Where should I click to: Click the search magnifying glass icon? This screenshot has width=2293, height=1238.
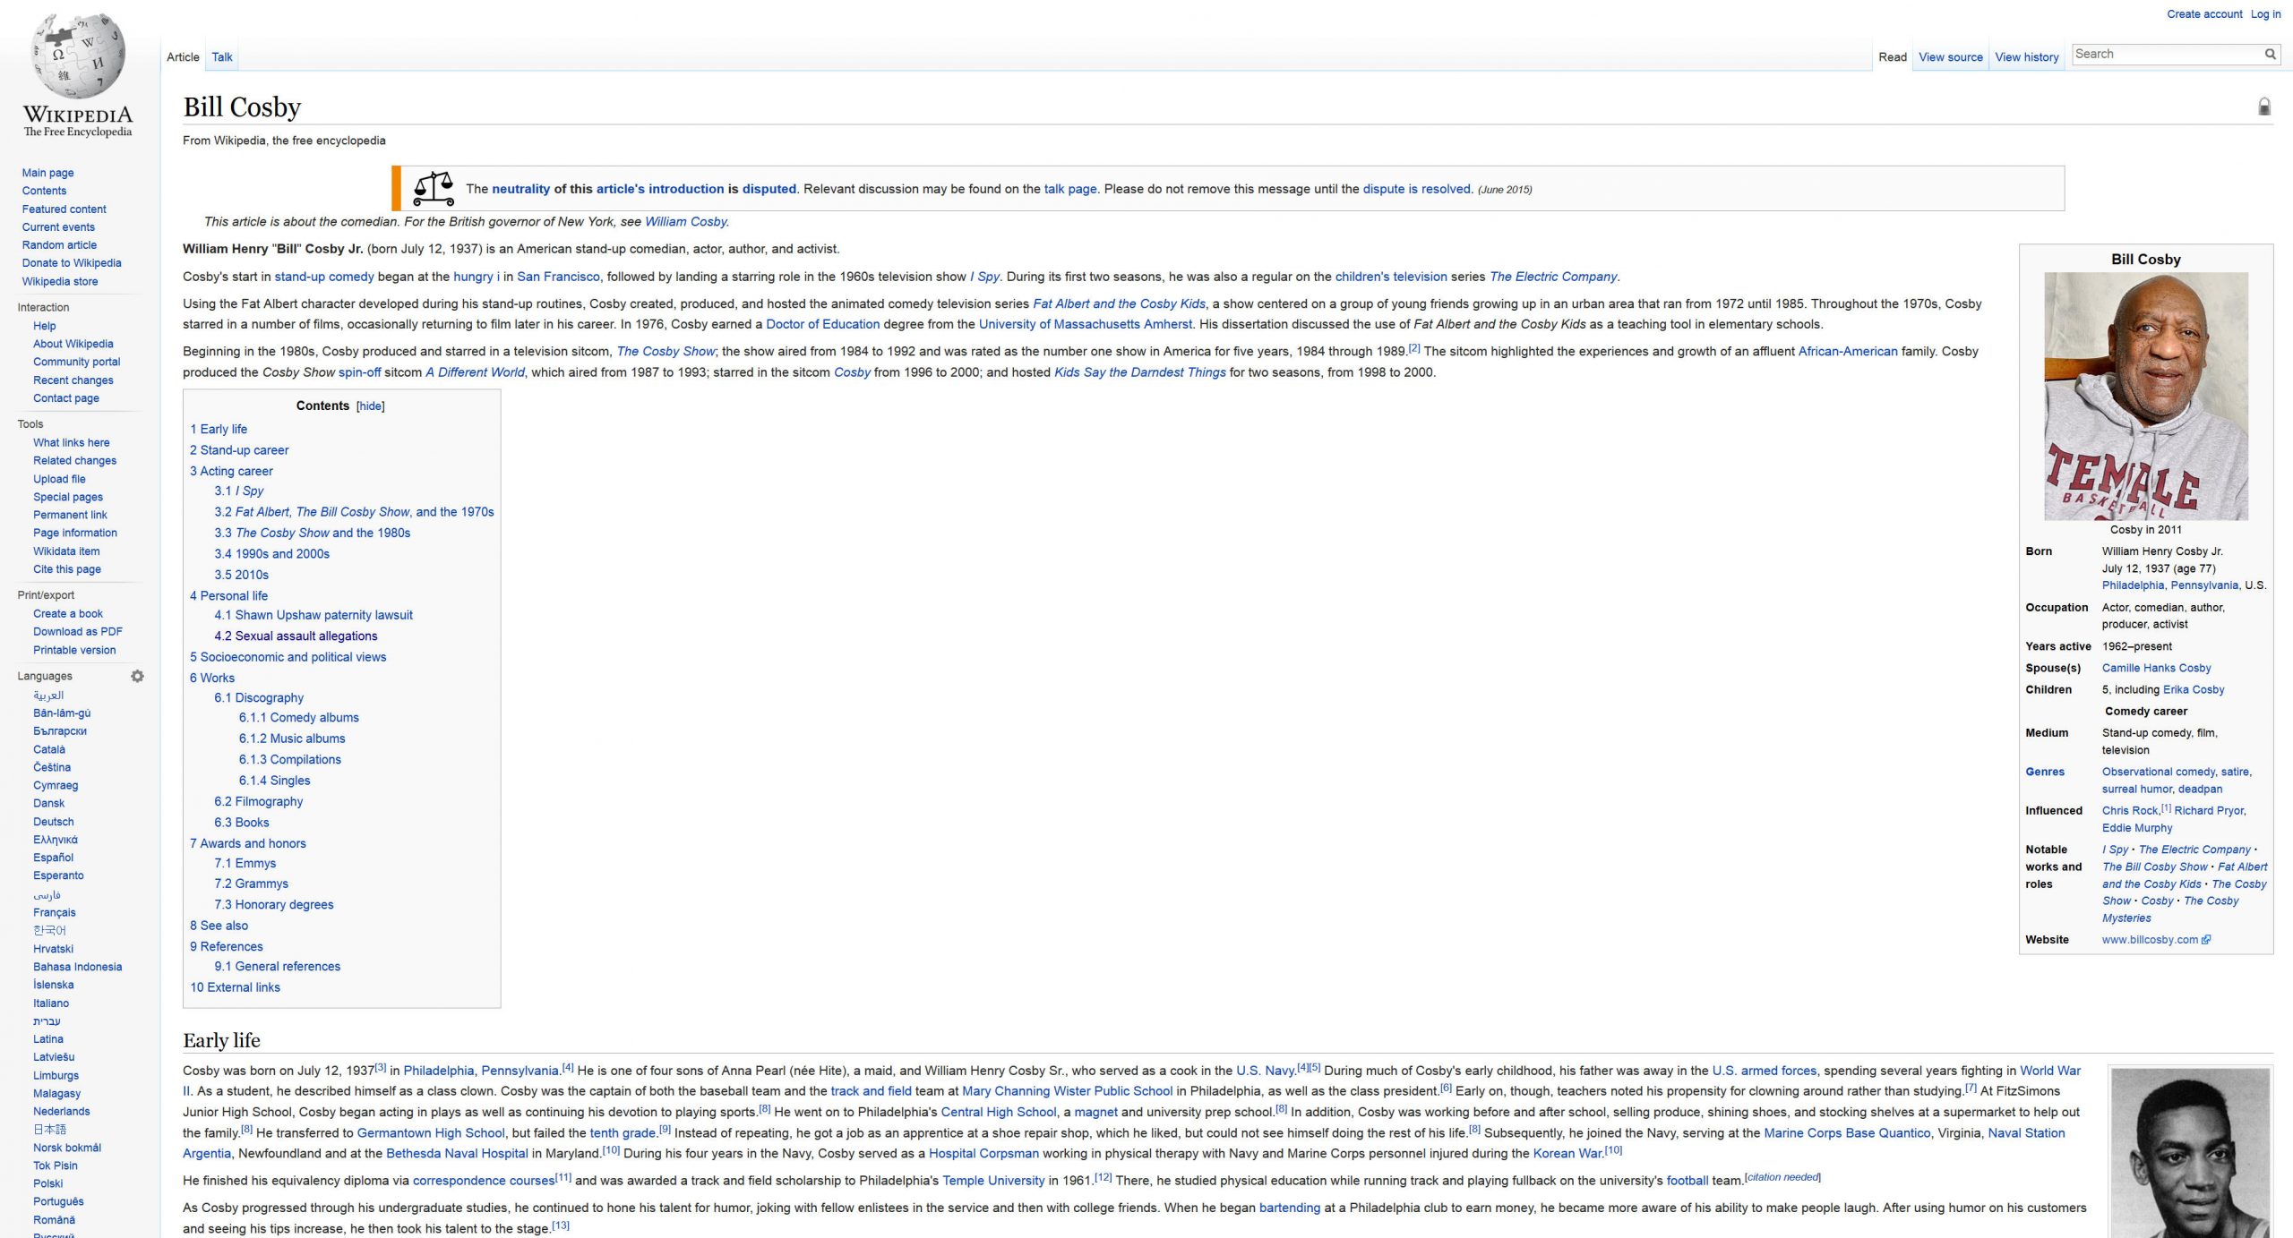pos(2270,54)
